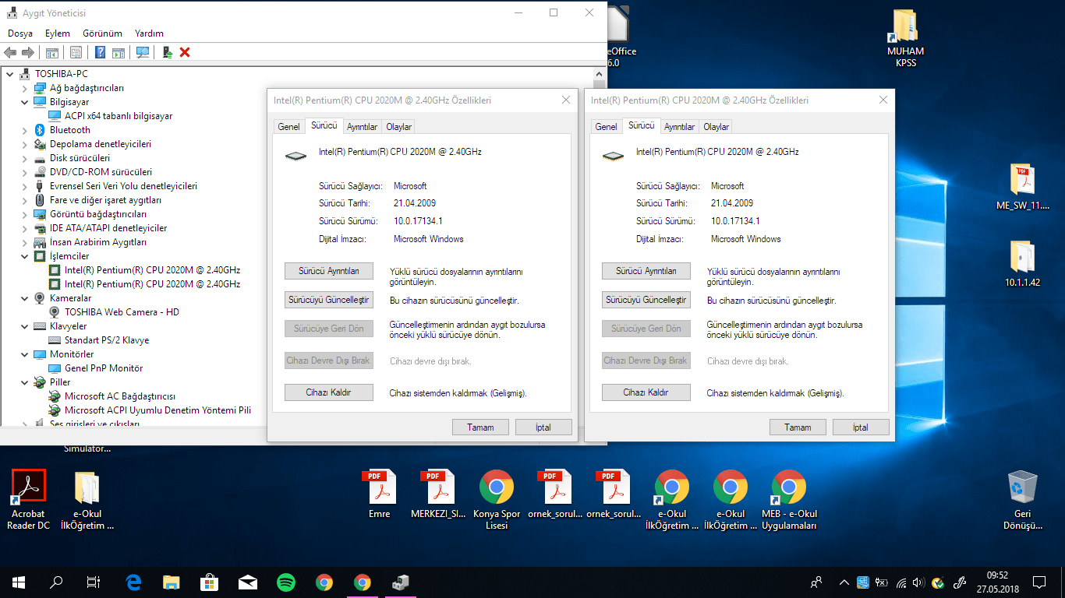Collapse the Bilgisayar tree node
Viewport: 1065px width, 598px height.
point(24,102)
